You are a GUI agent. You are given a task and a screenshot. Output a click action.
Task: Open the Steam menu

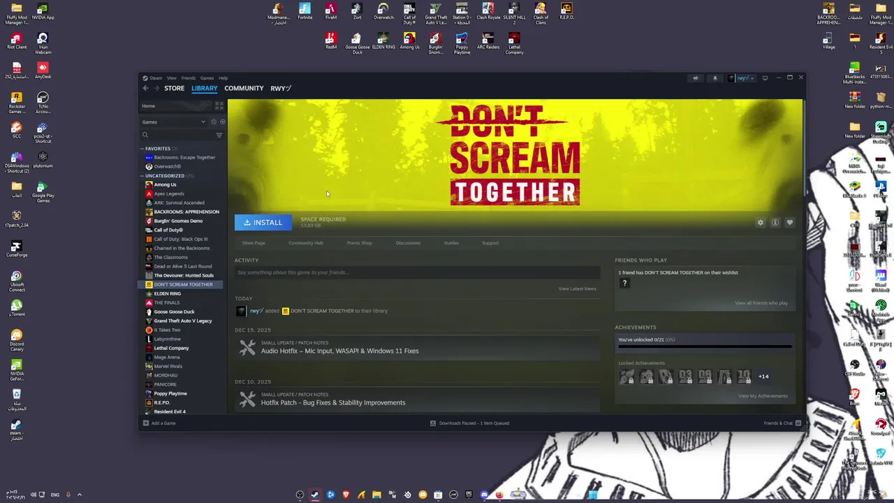[153, 78]
